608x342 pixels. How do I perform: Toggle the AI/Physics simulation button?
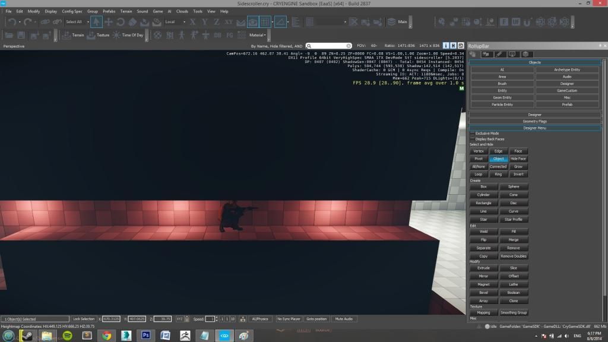click(x=259, y=319)
